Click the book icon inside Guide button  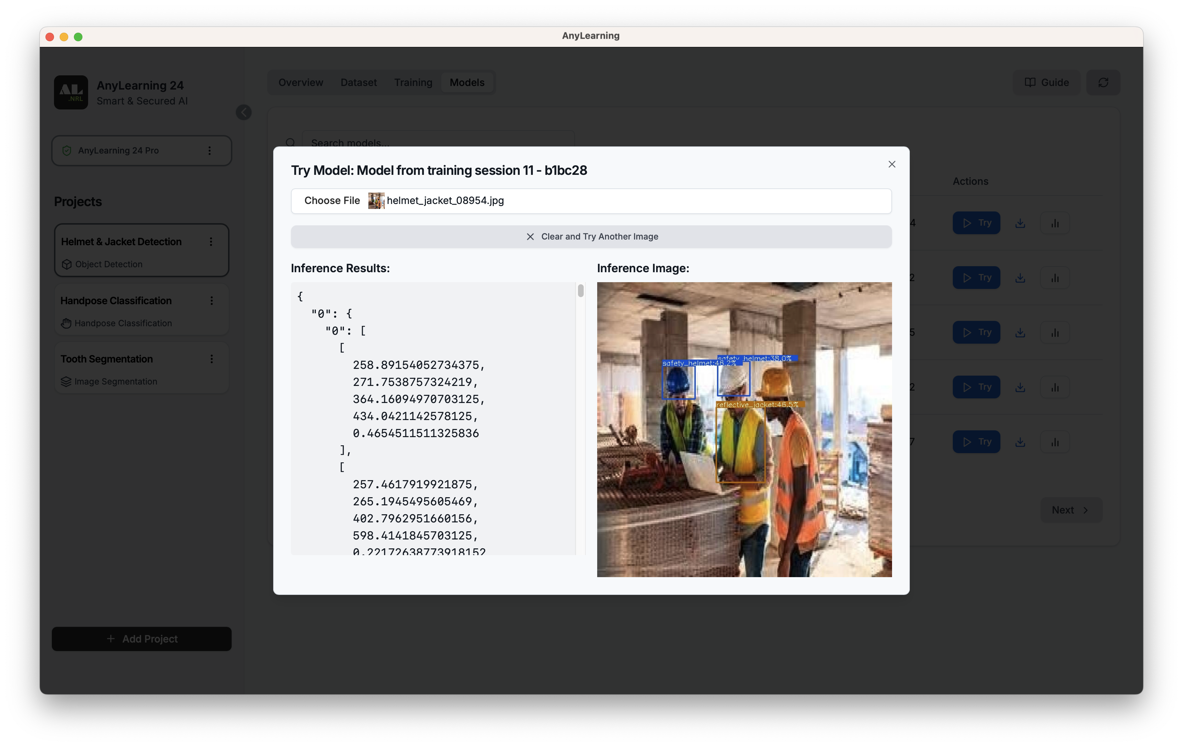click(x=1030, y=82)
